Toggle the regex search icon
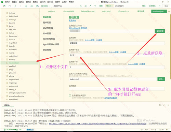Image resolution: width=171 pixels, height=132 pixels. click(90, 6)
